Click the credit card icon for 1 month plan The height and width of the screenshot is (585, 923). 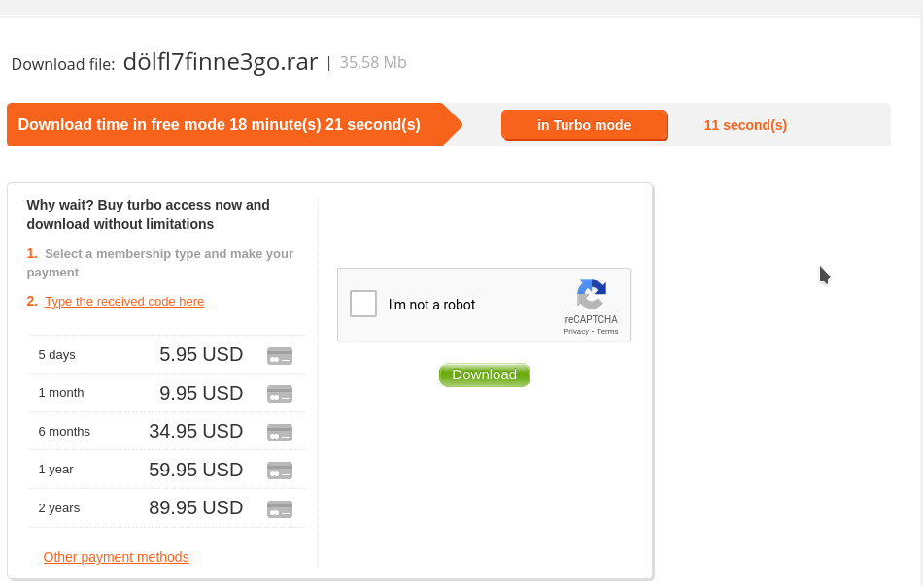tap(280, 394)
